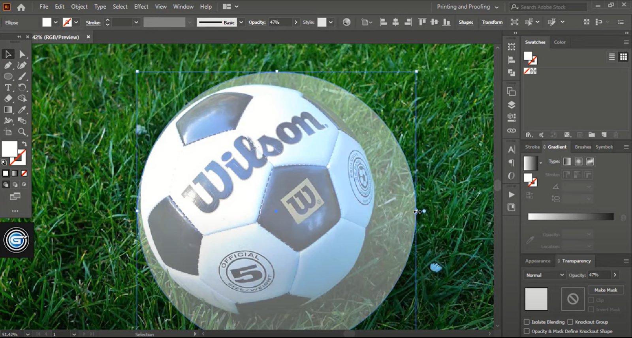Pick the Paintbrush tool
The image size is (632, 338).
[22, 76]
